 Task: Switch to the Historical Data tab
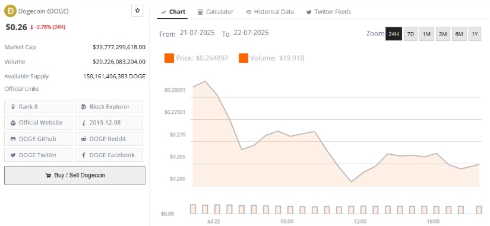(x=270, y=12)
